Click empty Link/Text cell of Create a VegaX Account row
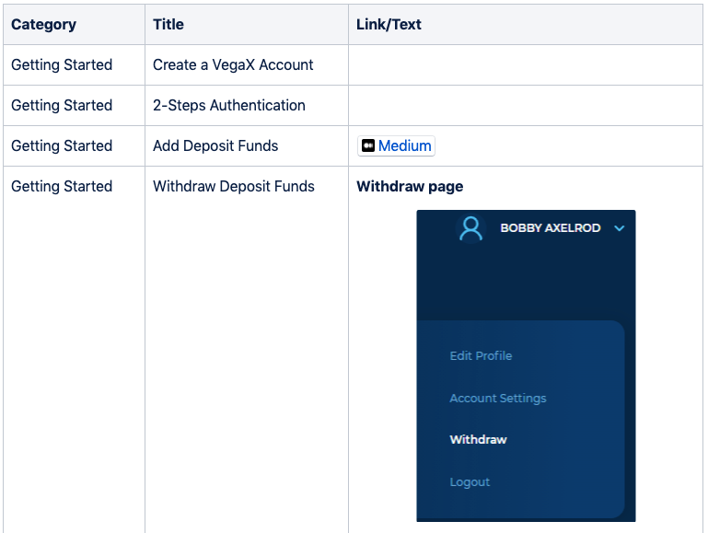 [x=526, y=65]
